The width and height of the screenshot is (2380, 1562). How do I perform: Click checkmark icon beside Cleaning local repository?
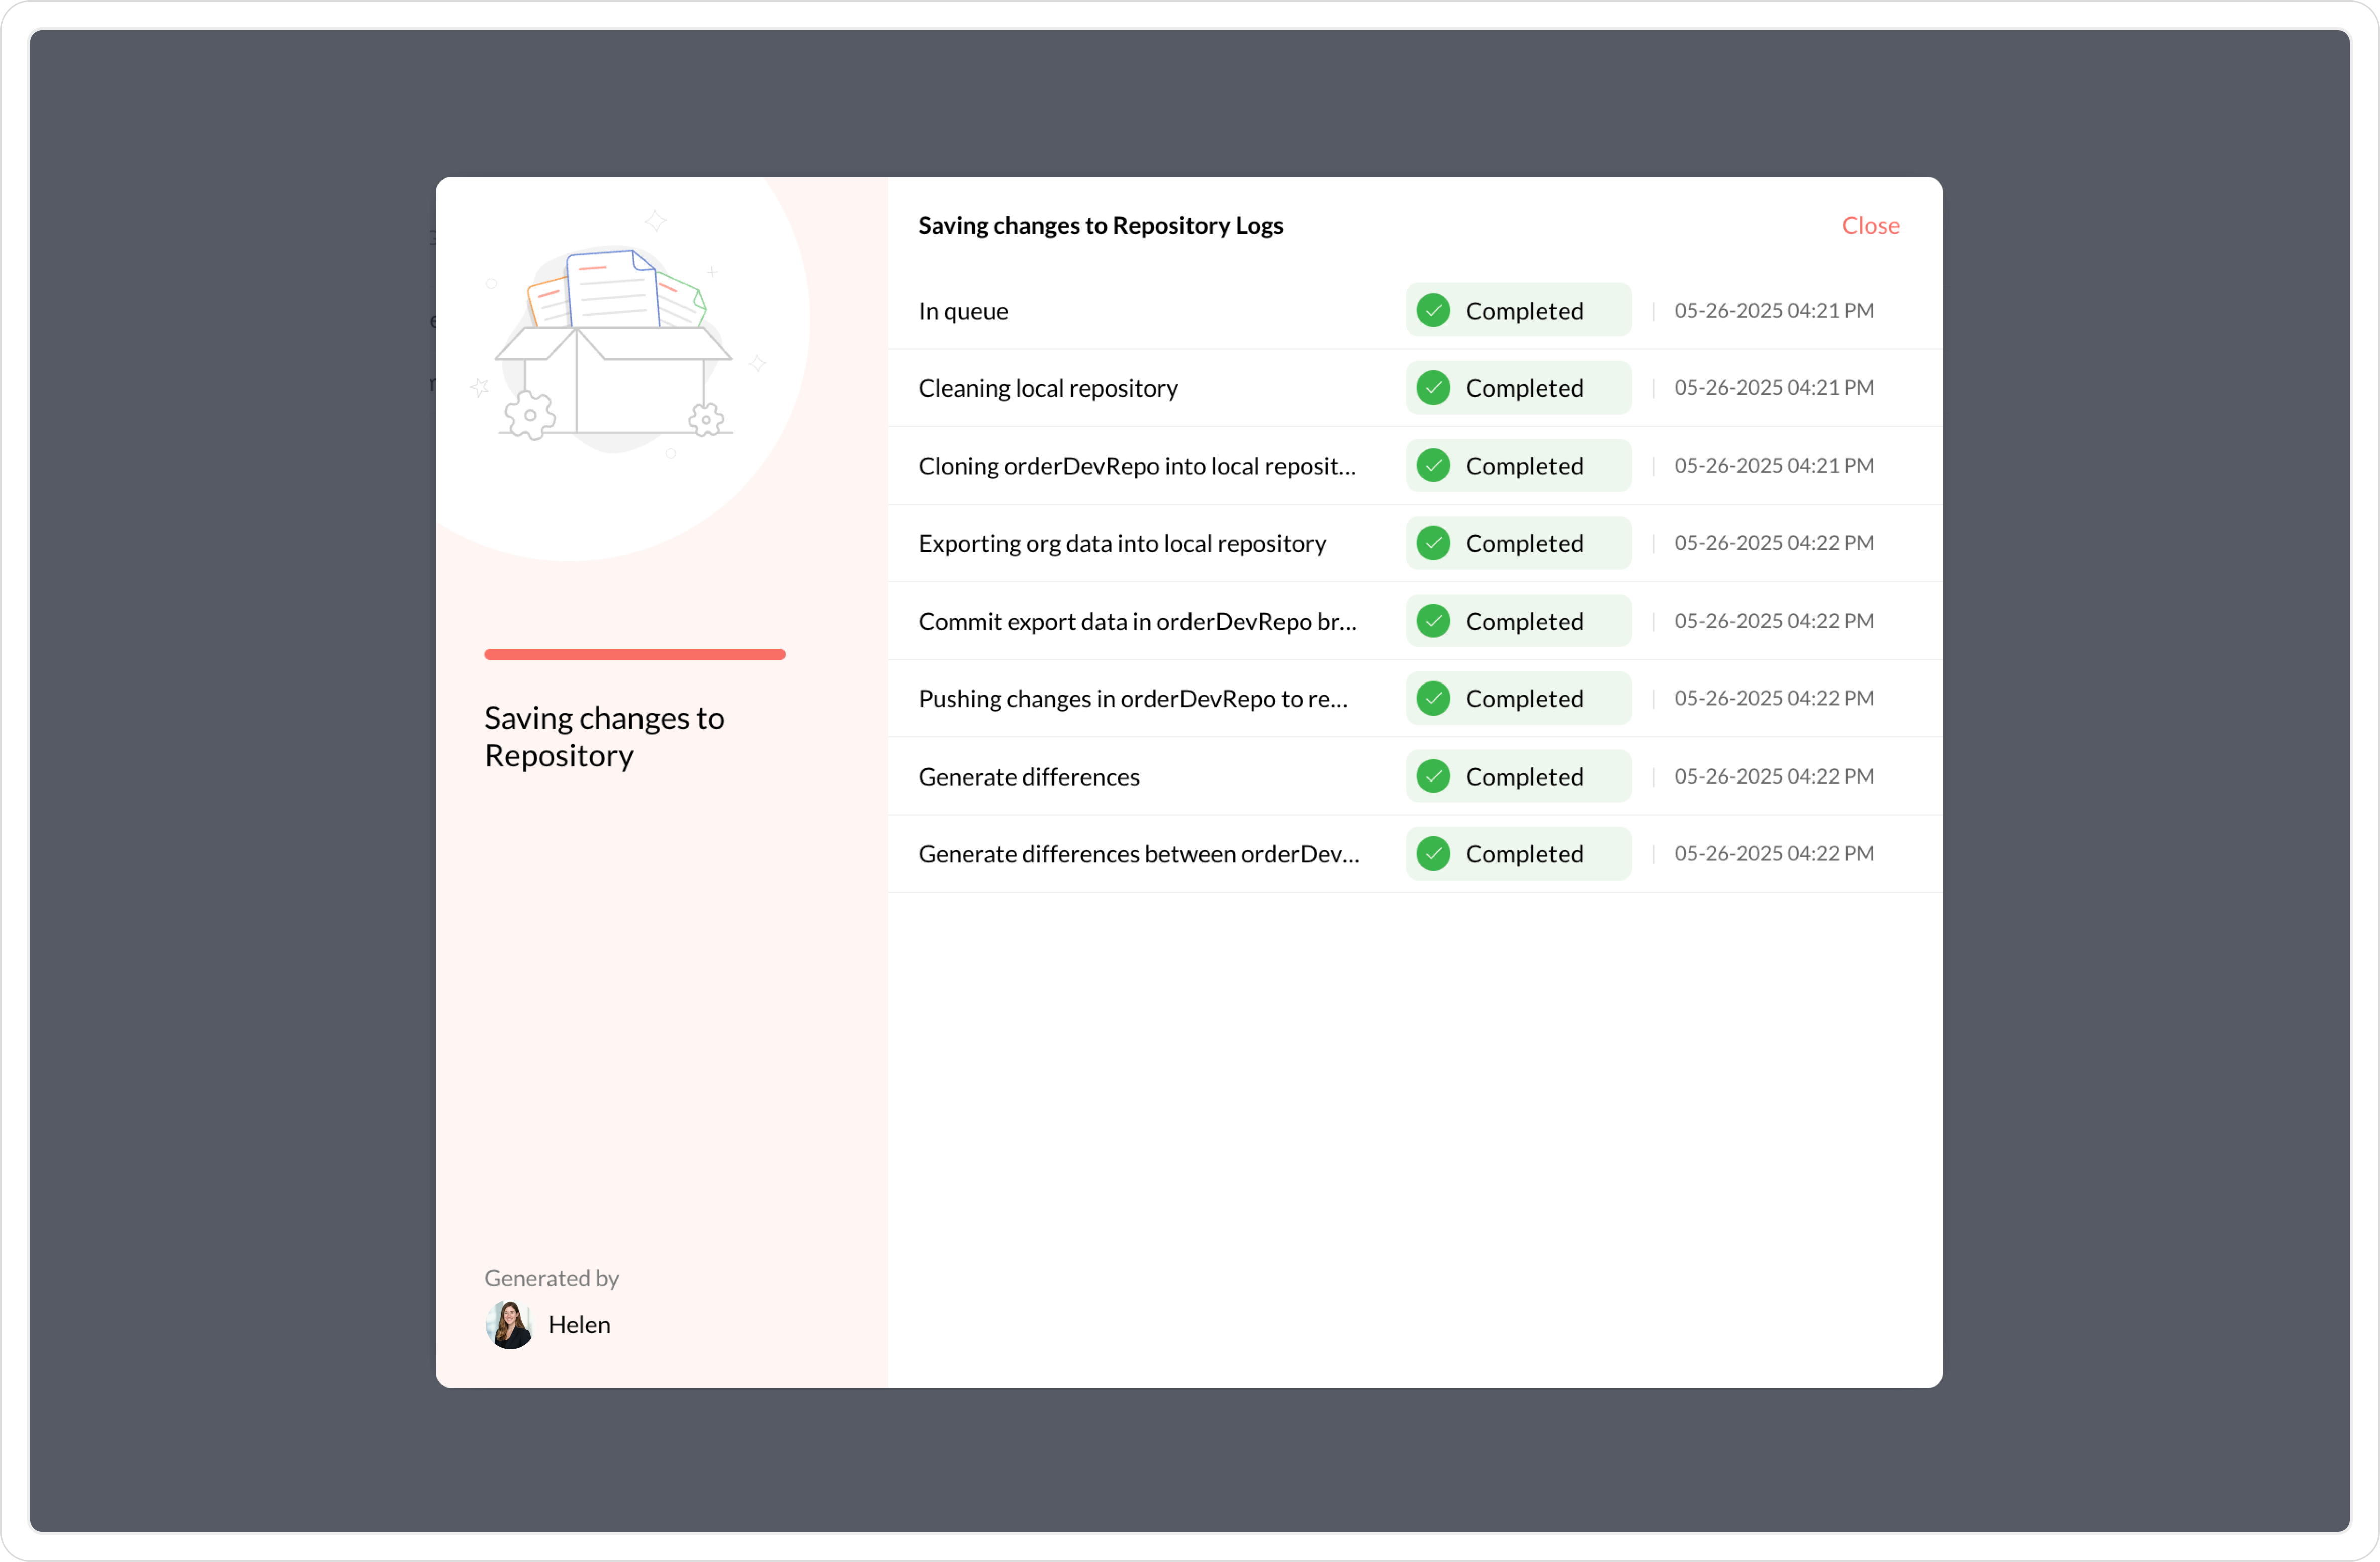coord(1433,388)
